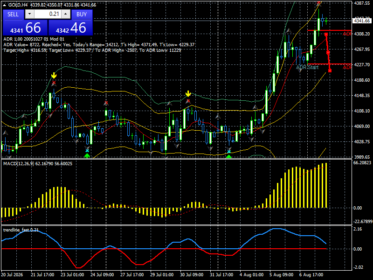Click price axis label 4227.70
This screenshot has height=280, width=373.
pyautogui.click(x=362, y=65)
